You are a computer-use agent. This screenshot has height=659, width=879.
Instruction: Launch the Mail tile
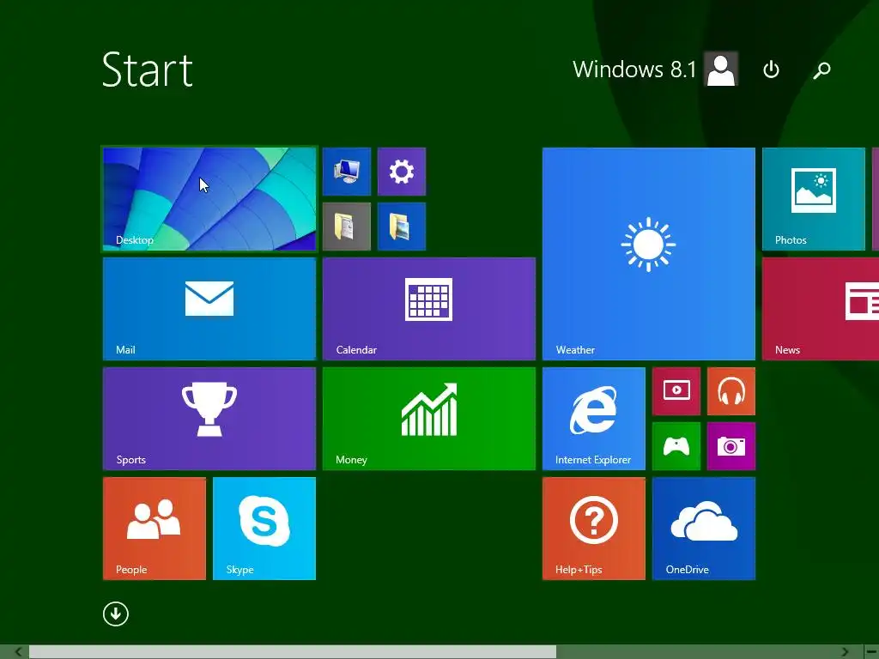209,309
